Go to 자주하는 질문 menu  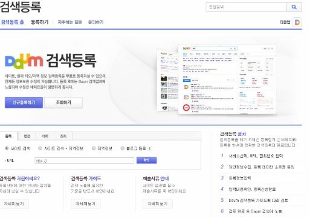click(69, 22)
